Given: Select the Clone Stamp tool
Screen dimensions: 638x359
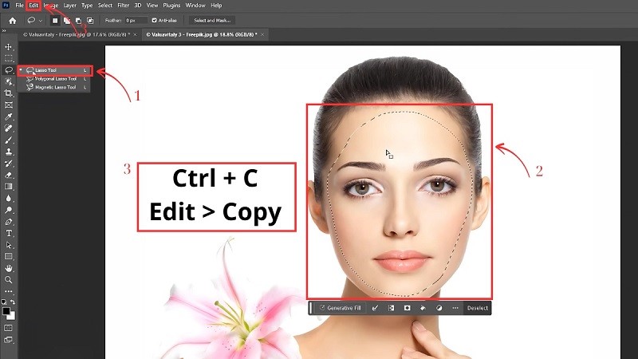Looking at the screenshot, I should [x=9, y=152].
